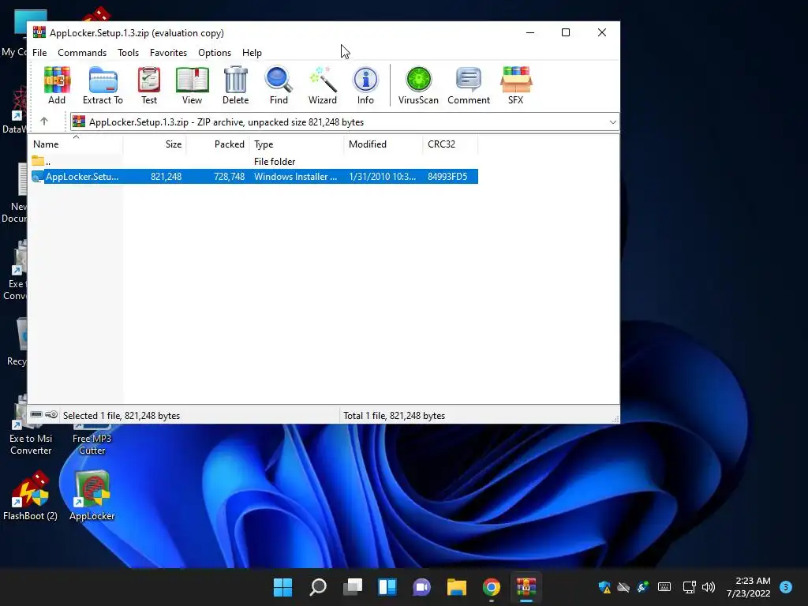Sort files by Modified column
The image size is (808, 606).
383,144
